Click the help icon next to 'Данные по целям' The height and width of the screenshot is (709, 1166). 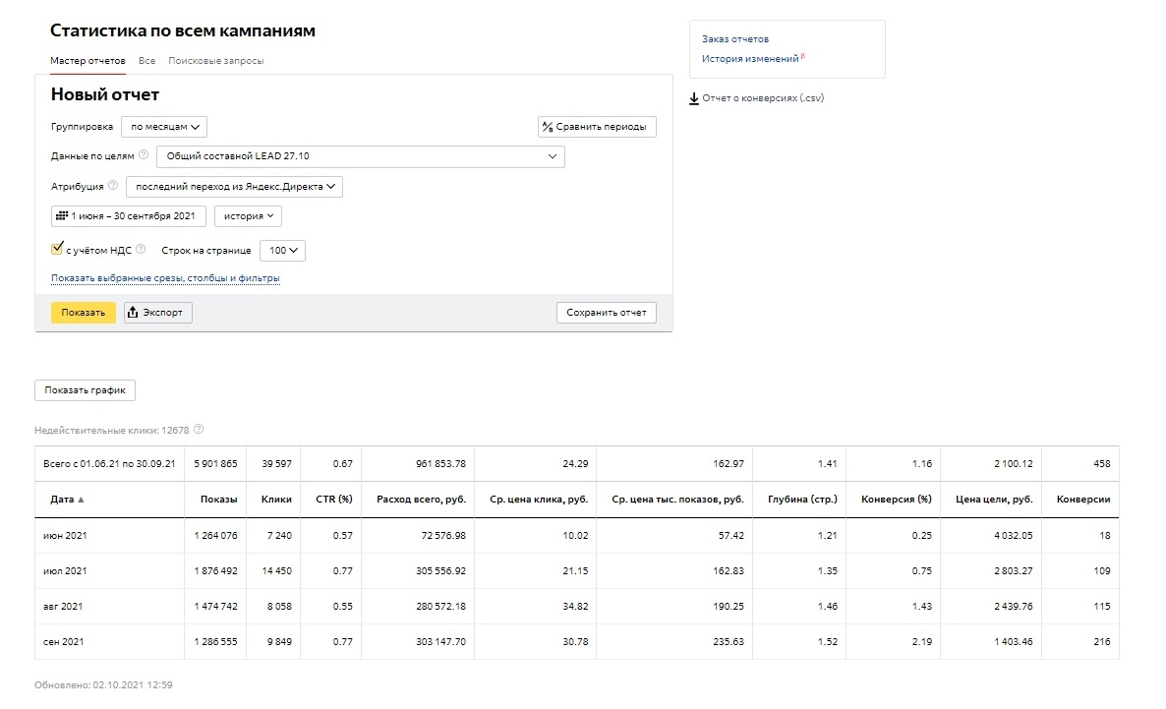(144, 155)
